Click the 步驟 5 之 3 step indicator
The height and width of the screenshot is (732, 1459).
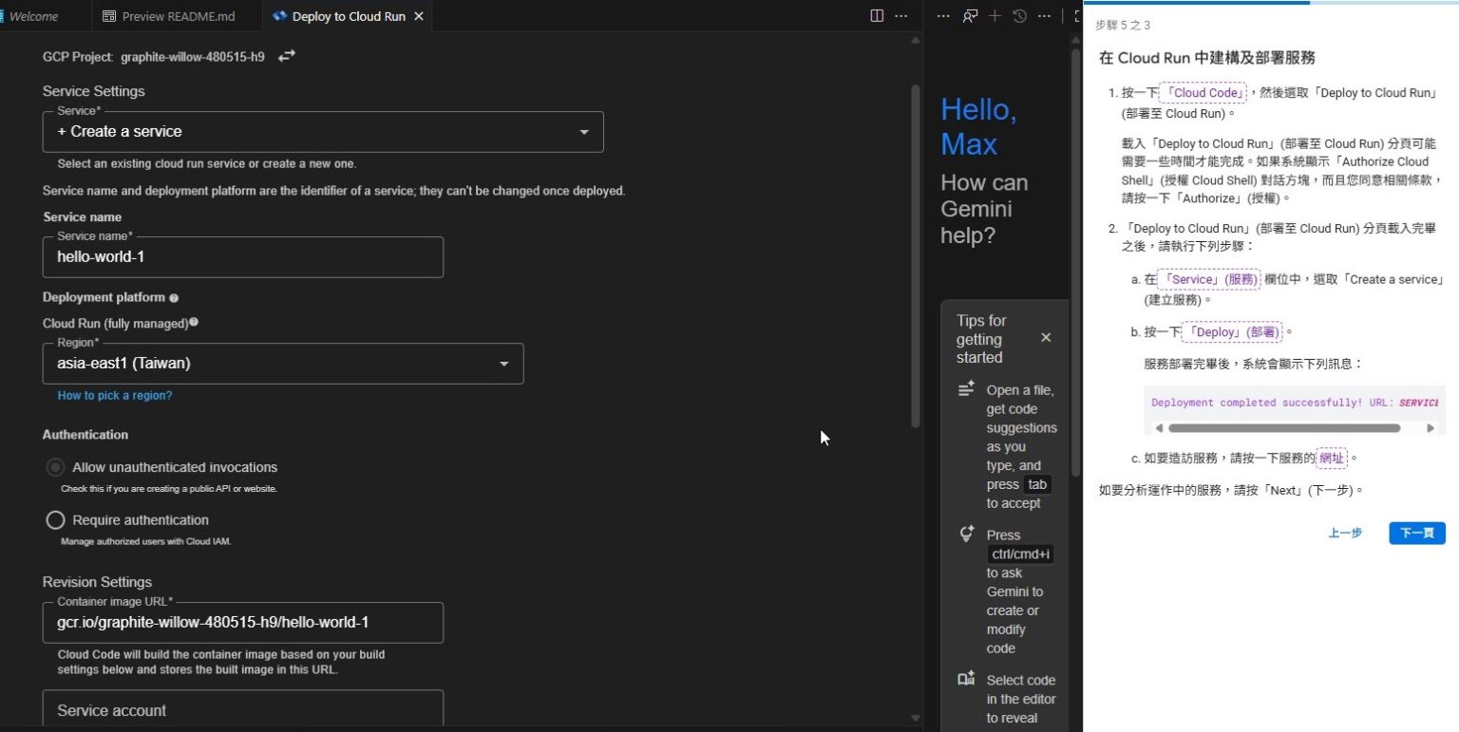[1123, 26]
